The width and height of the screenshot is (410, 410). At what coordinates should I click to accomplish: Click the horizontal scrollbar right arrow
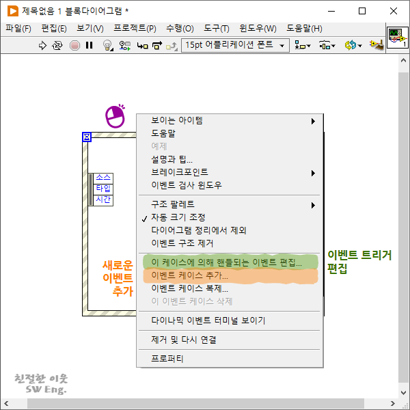pyautogui.click(x=392, y=403)
